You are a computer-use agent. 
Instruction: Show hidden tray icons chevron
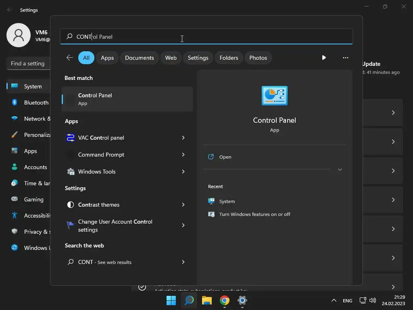click(334, 300)
